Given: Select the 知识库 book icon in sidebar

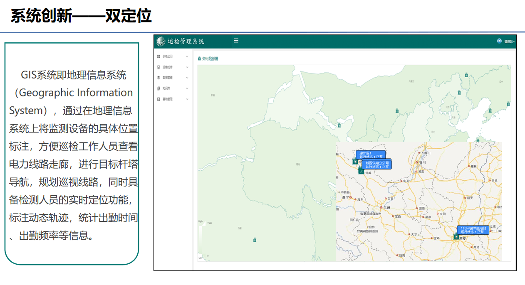Looking at the screenshot, I should [158, 88].
